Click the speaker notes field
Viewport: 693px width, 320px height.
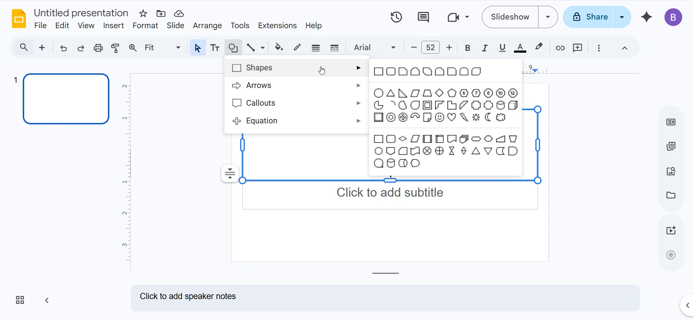pyautogui.click(x=385, y=298)
